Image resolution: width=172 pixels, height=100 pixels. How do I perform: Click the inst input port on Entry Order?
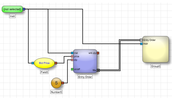click(x=72, y=53)
